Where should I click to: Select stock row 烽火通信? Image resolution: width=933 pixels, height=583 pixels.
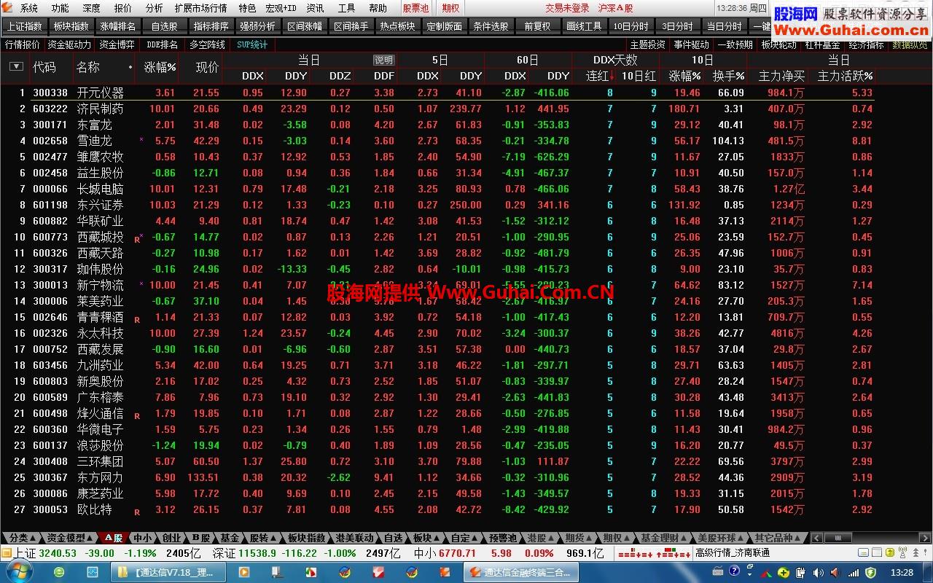pyautogui.click(x=437, y=413)
